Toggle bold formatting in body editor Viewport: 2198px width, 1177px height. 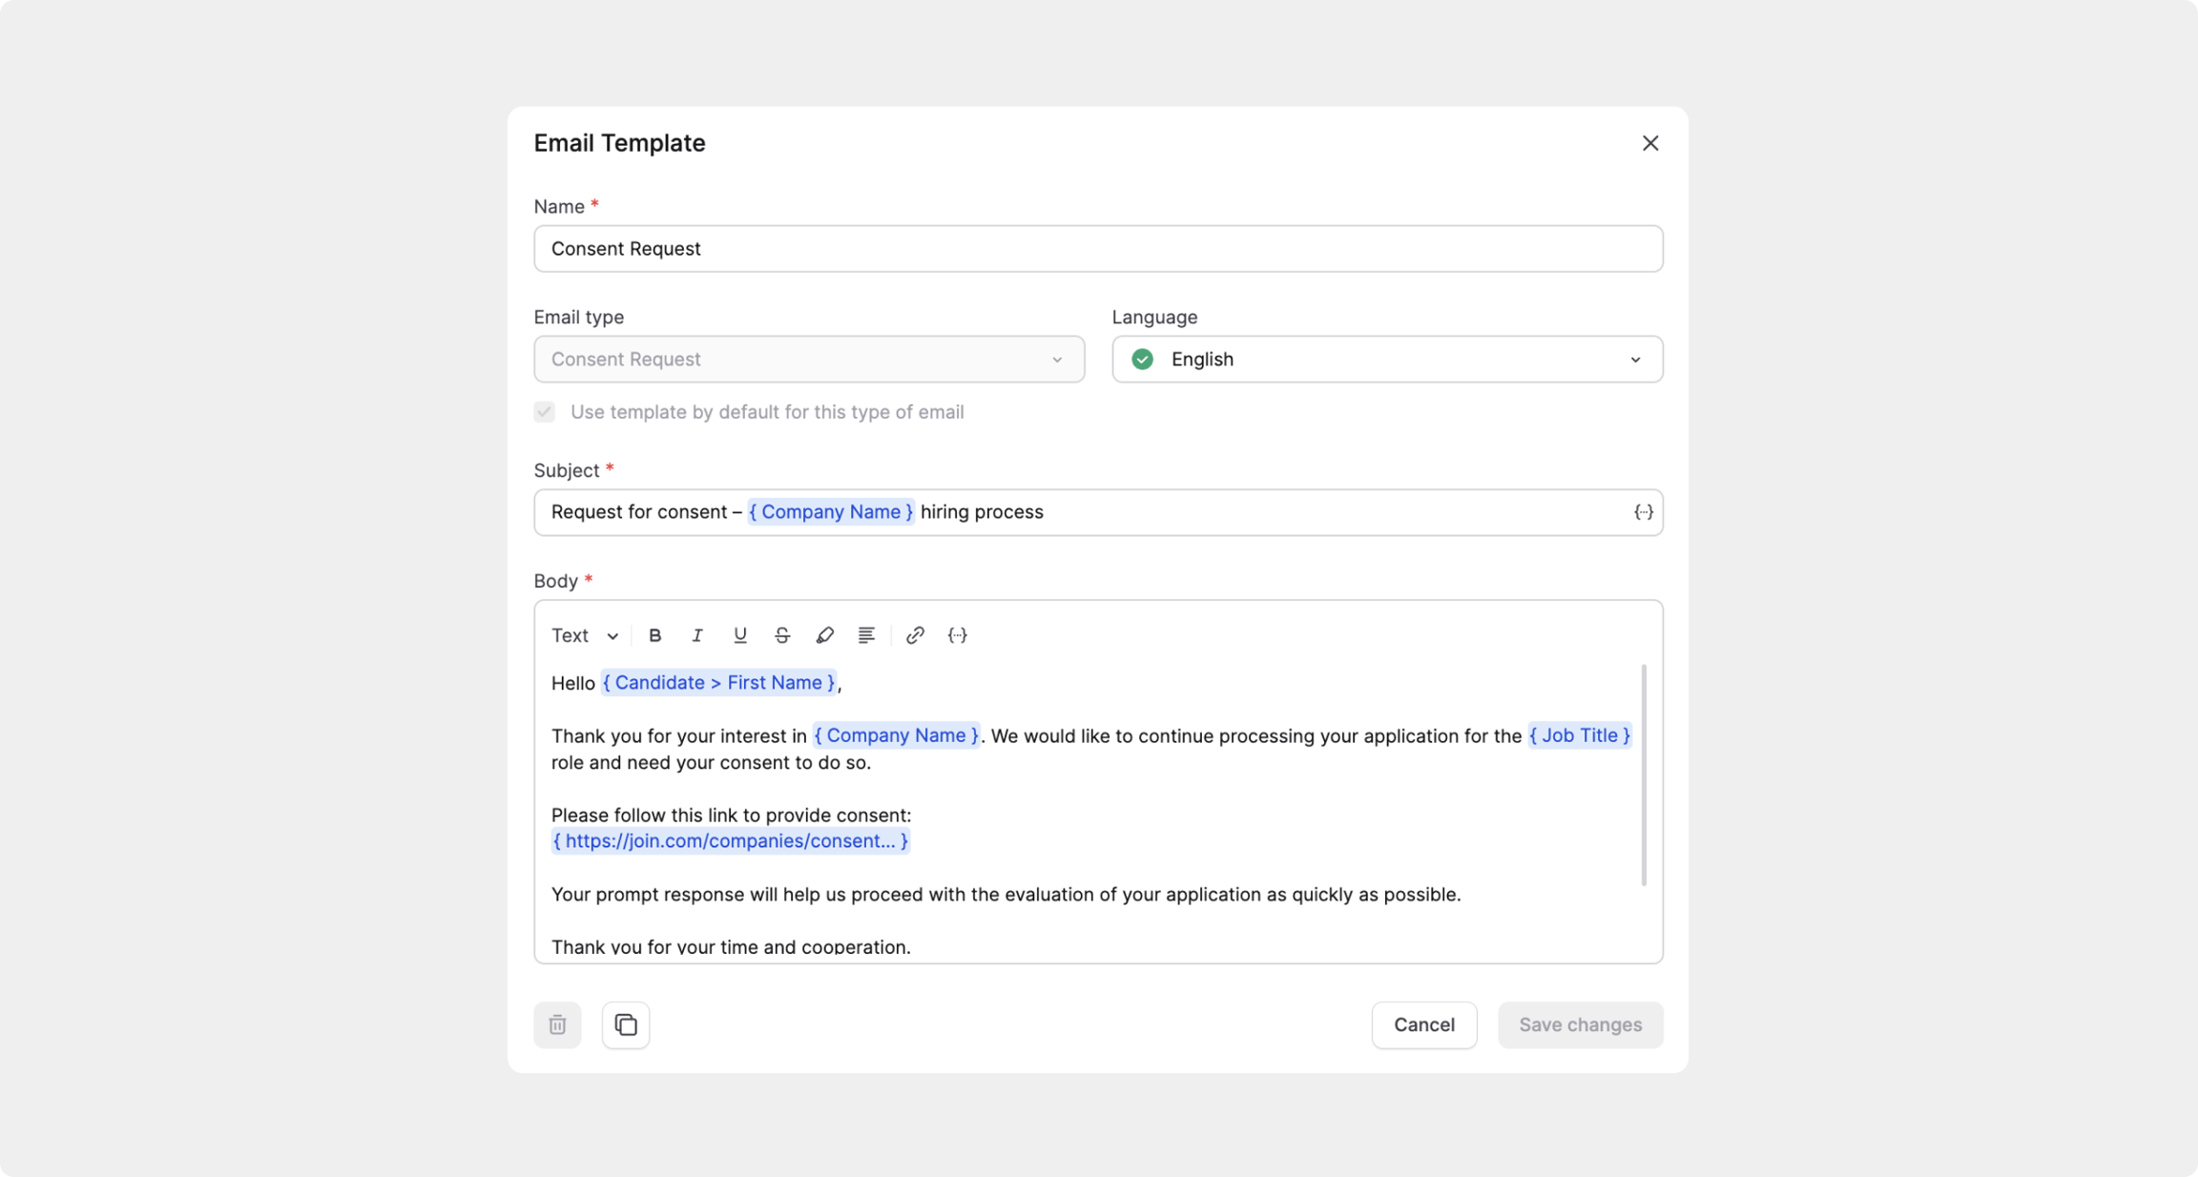(654, 635)
